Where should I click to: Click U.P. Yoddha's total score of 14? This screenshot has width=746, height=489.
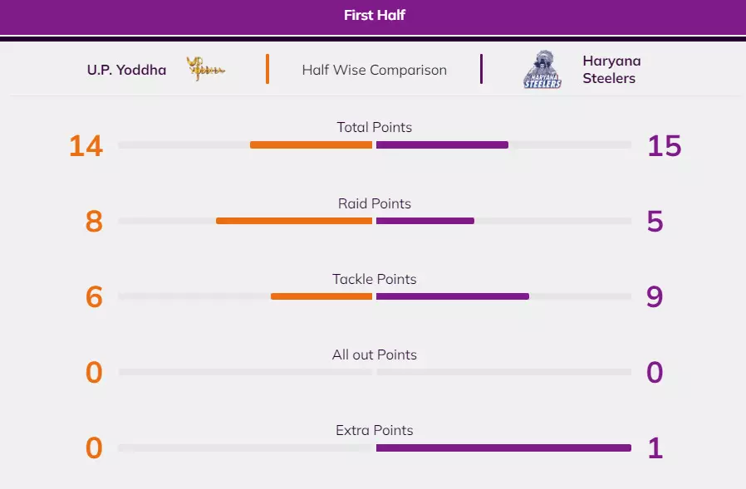point(86,146)
